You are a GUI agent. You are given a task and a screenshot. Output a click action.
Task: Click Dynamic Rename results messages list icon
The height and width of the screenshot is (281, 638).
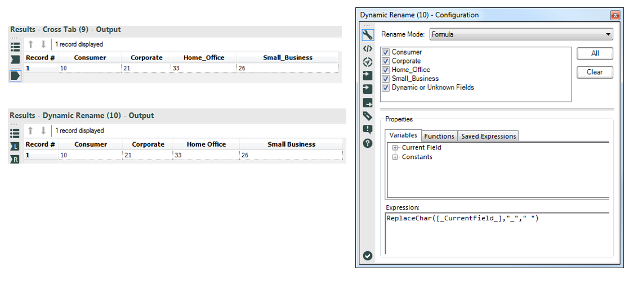point(15,133)
